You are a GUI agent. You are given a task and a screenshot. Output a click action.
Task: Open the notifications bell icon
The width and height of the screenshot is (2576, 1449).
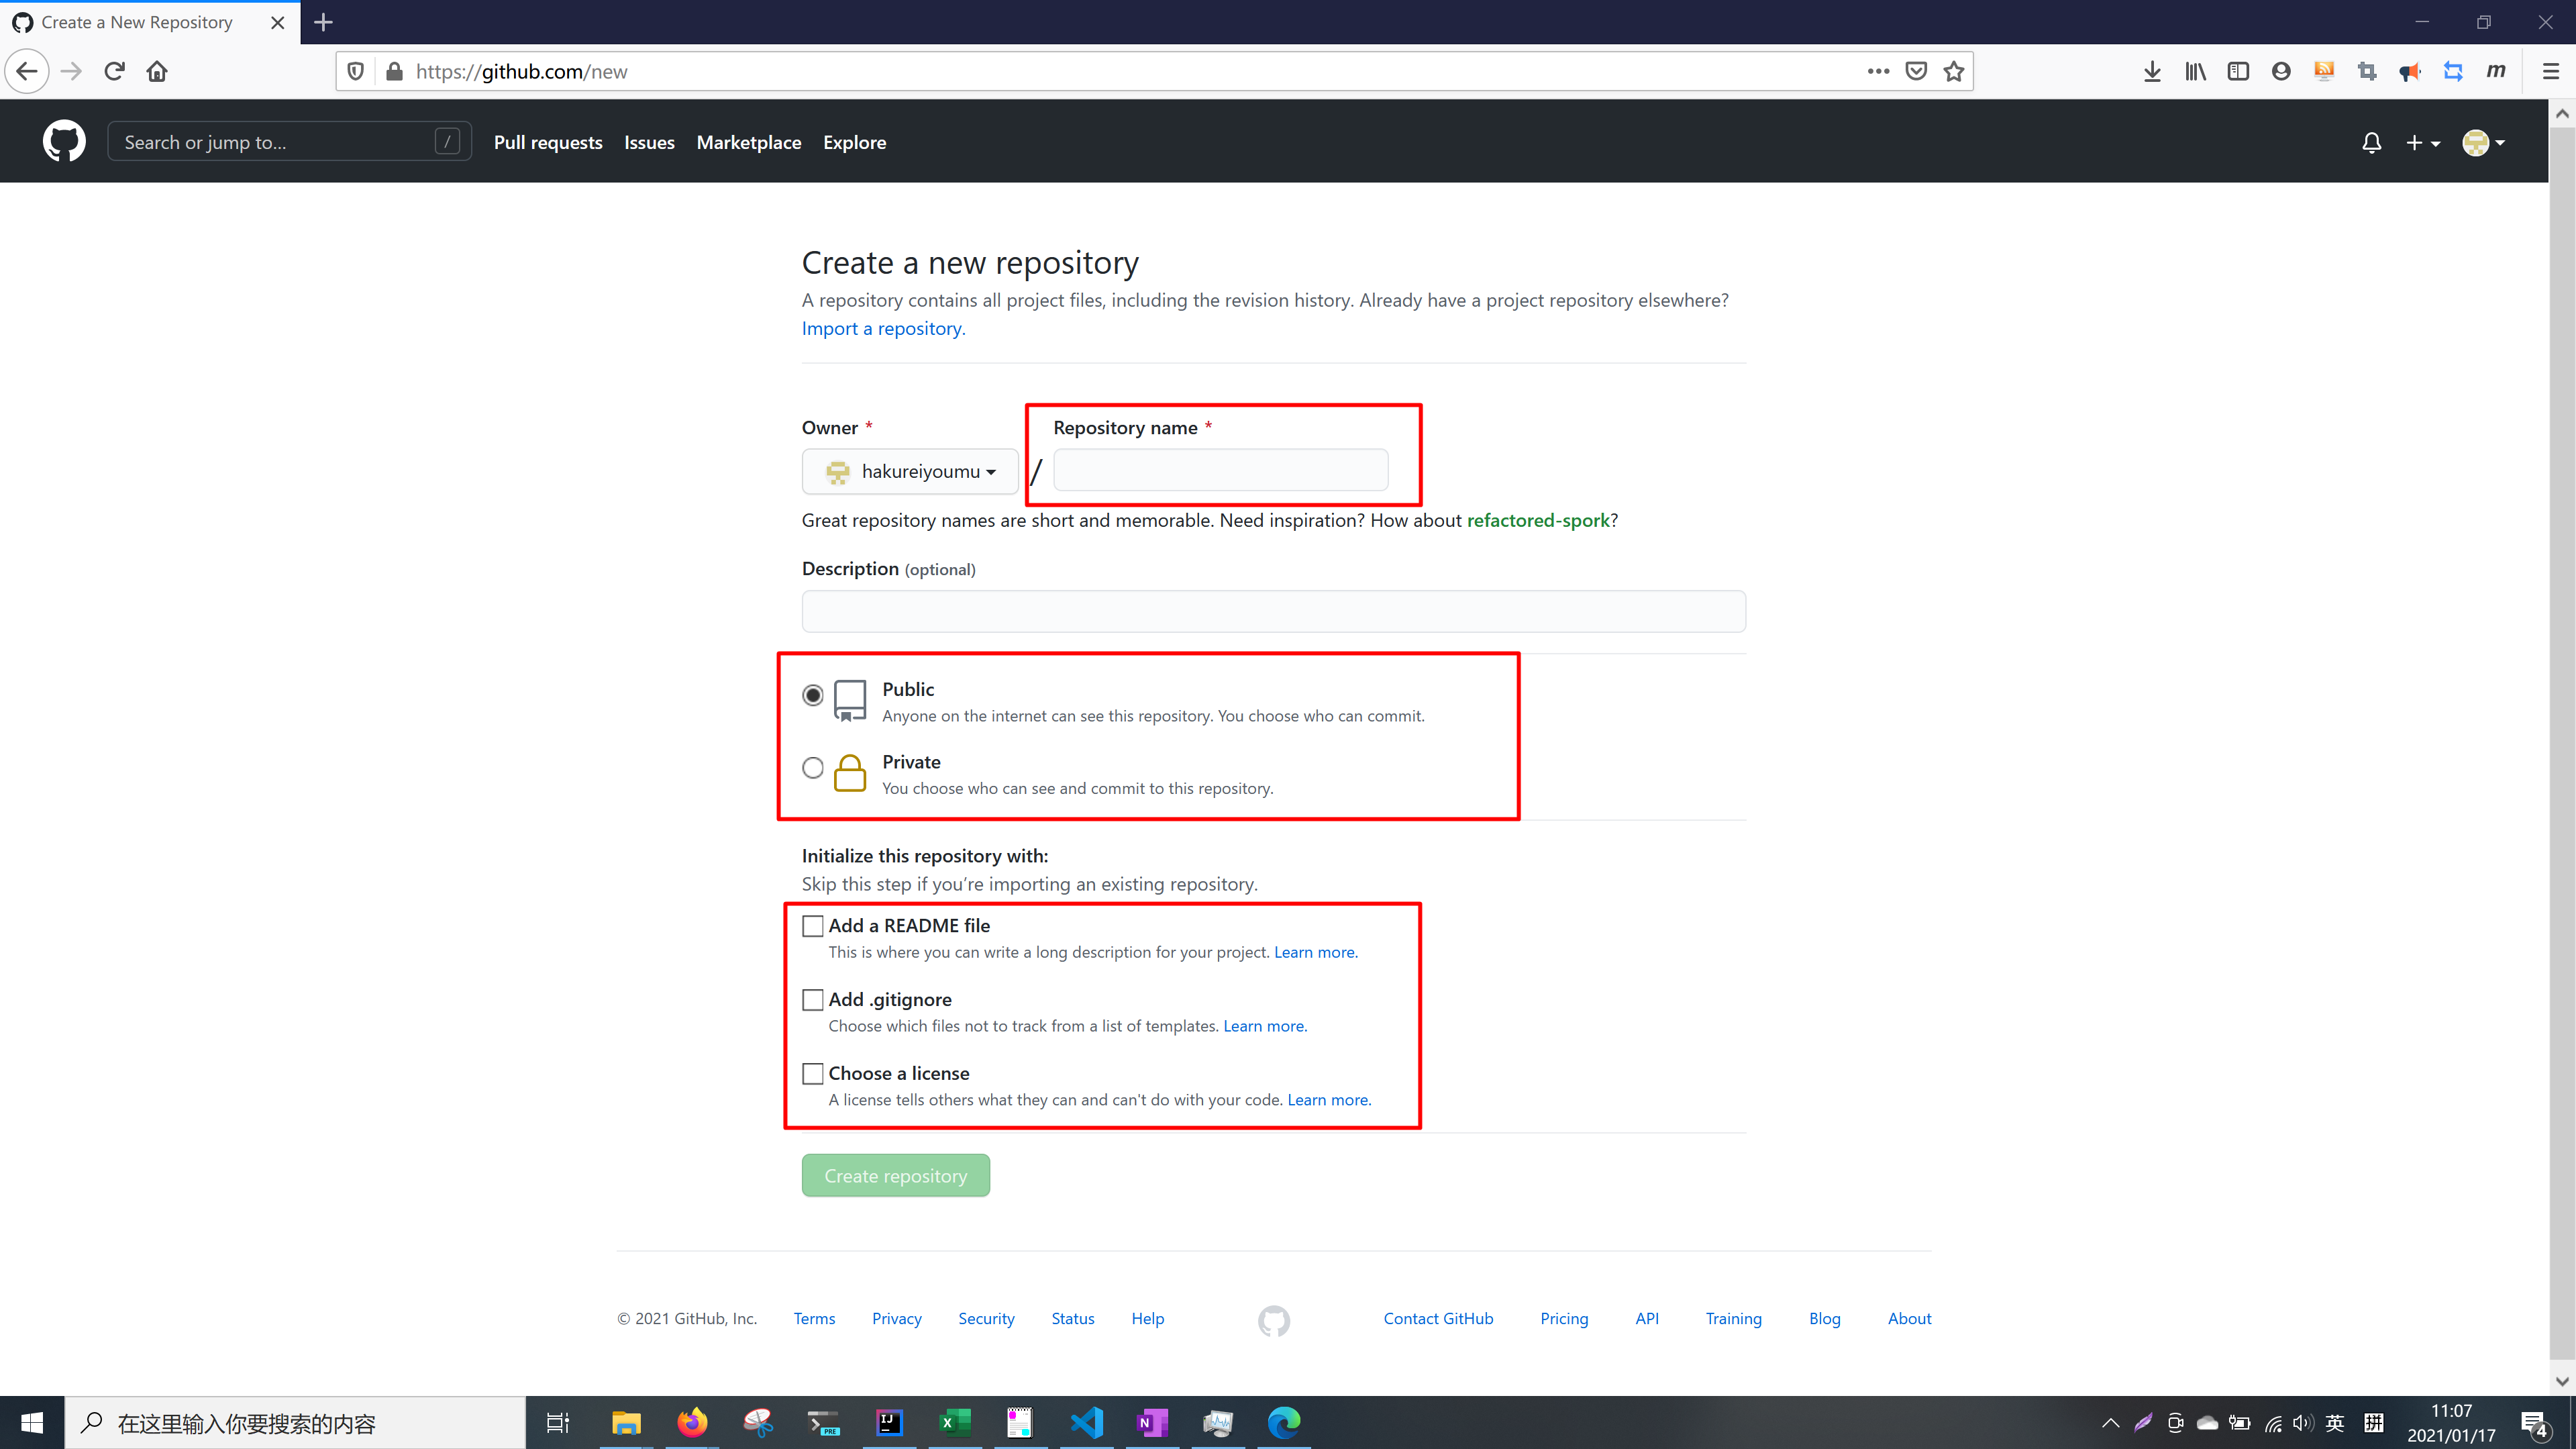click(2371, 143)
